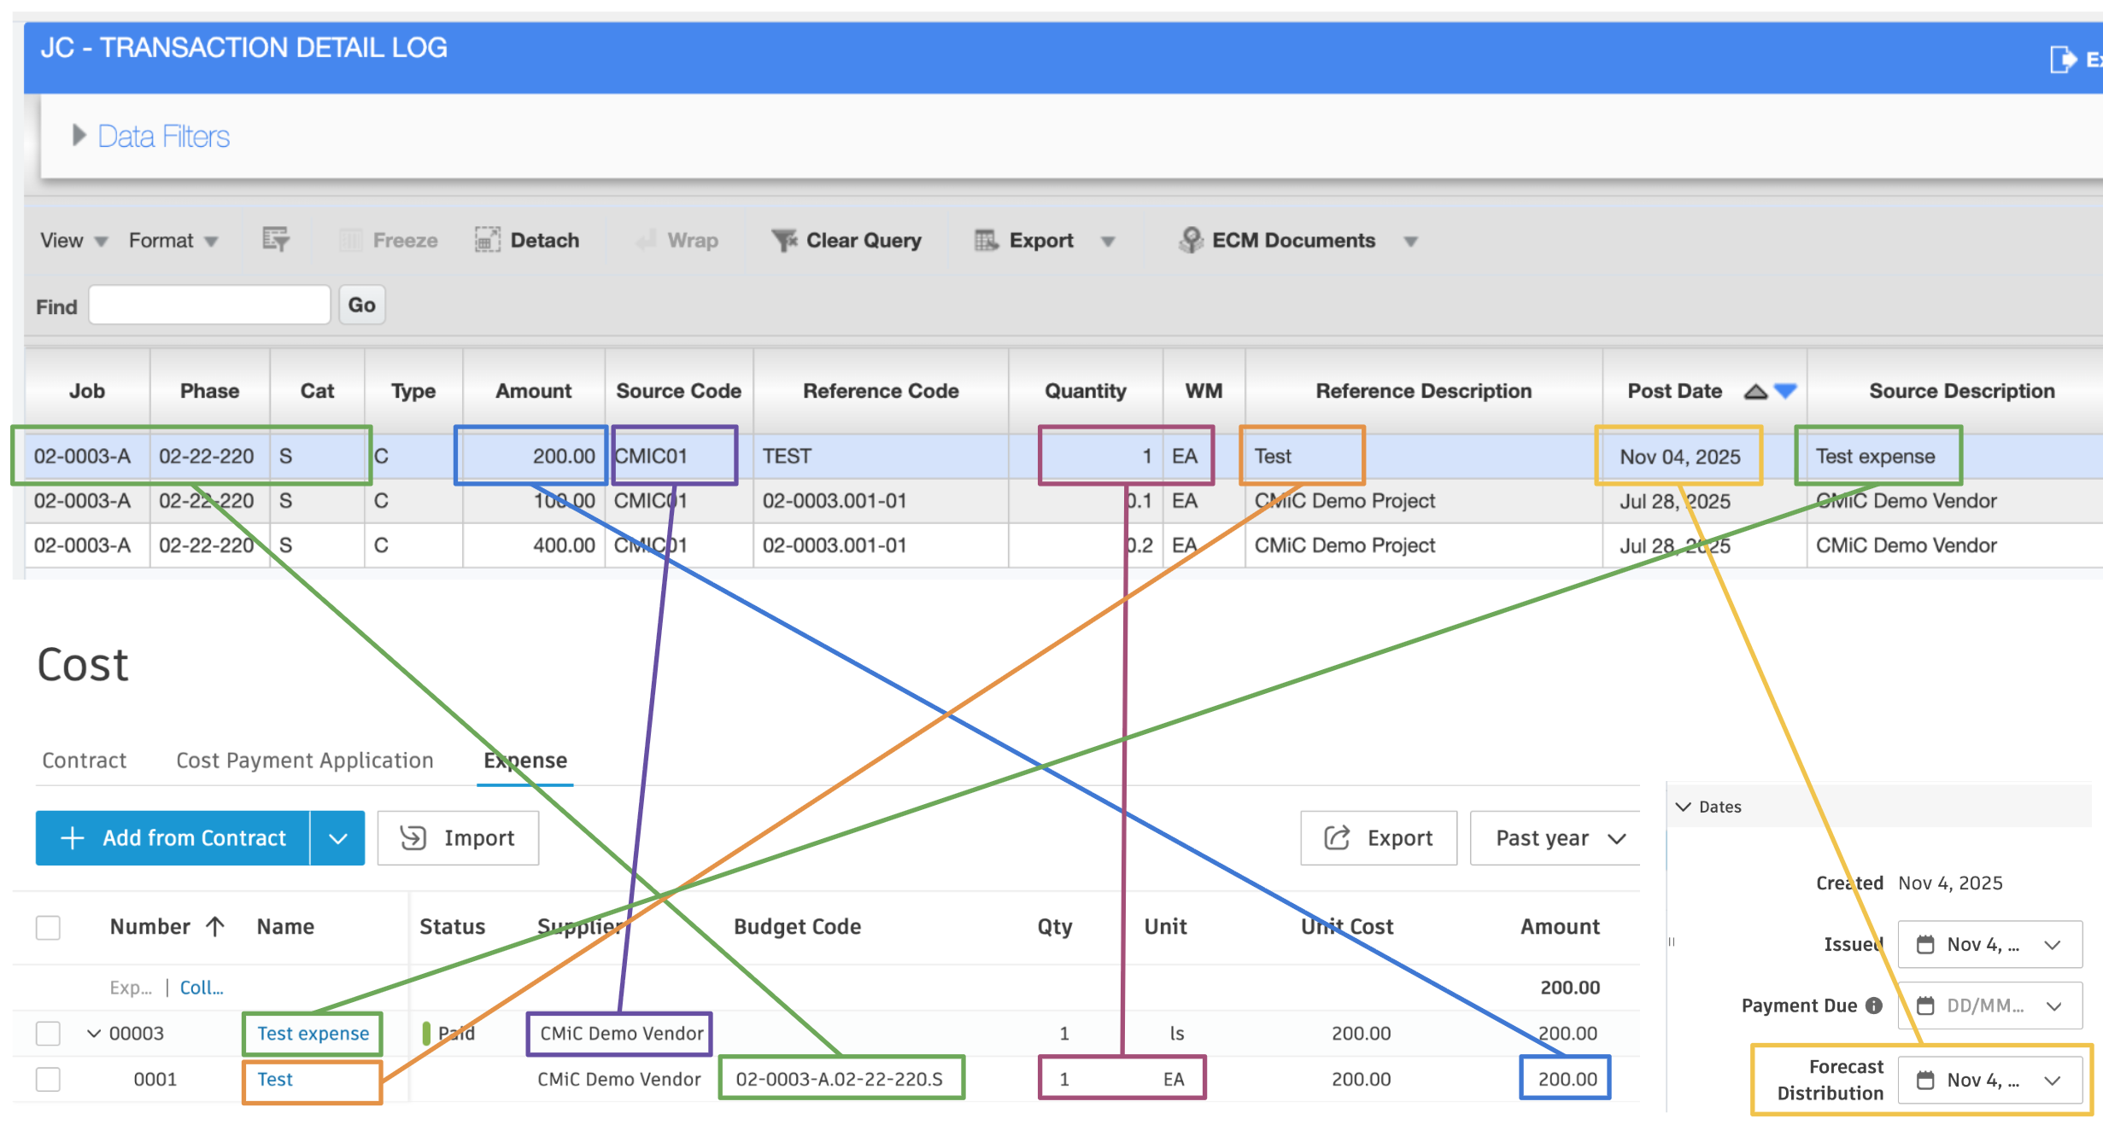Click inside the Find input field

(208, 305)
